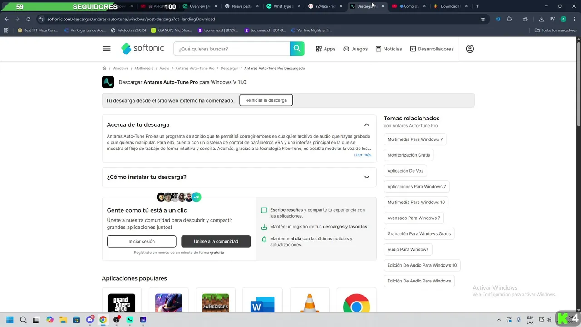Open Aplicación De Voz topic
The height and width of the screenshot is (327, 581).
click(405, 171)
